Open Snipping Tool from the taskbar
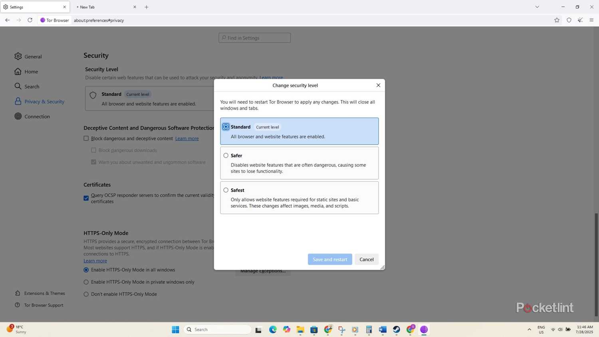The height and width of the screenshot is (337, 599). click(342, 329)
